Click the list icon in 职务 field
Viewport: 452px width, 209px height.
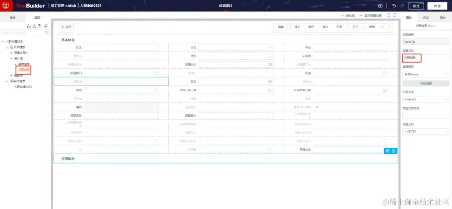(x=384, y=73)
